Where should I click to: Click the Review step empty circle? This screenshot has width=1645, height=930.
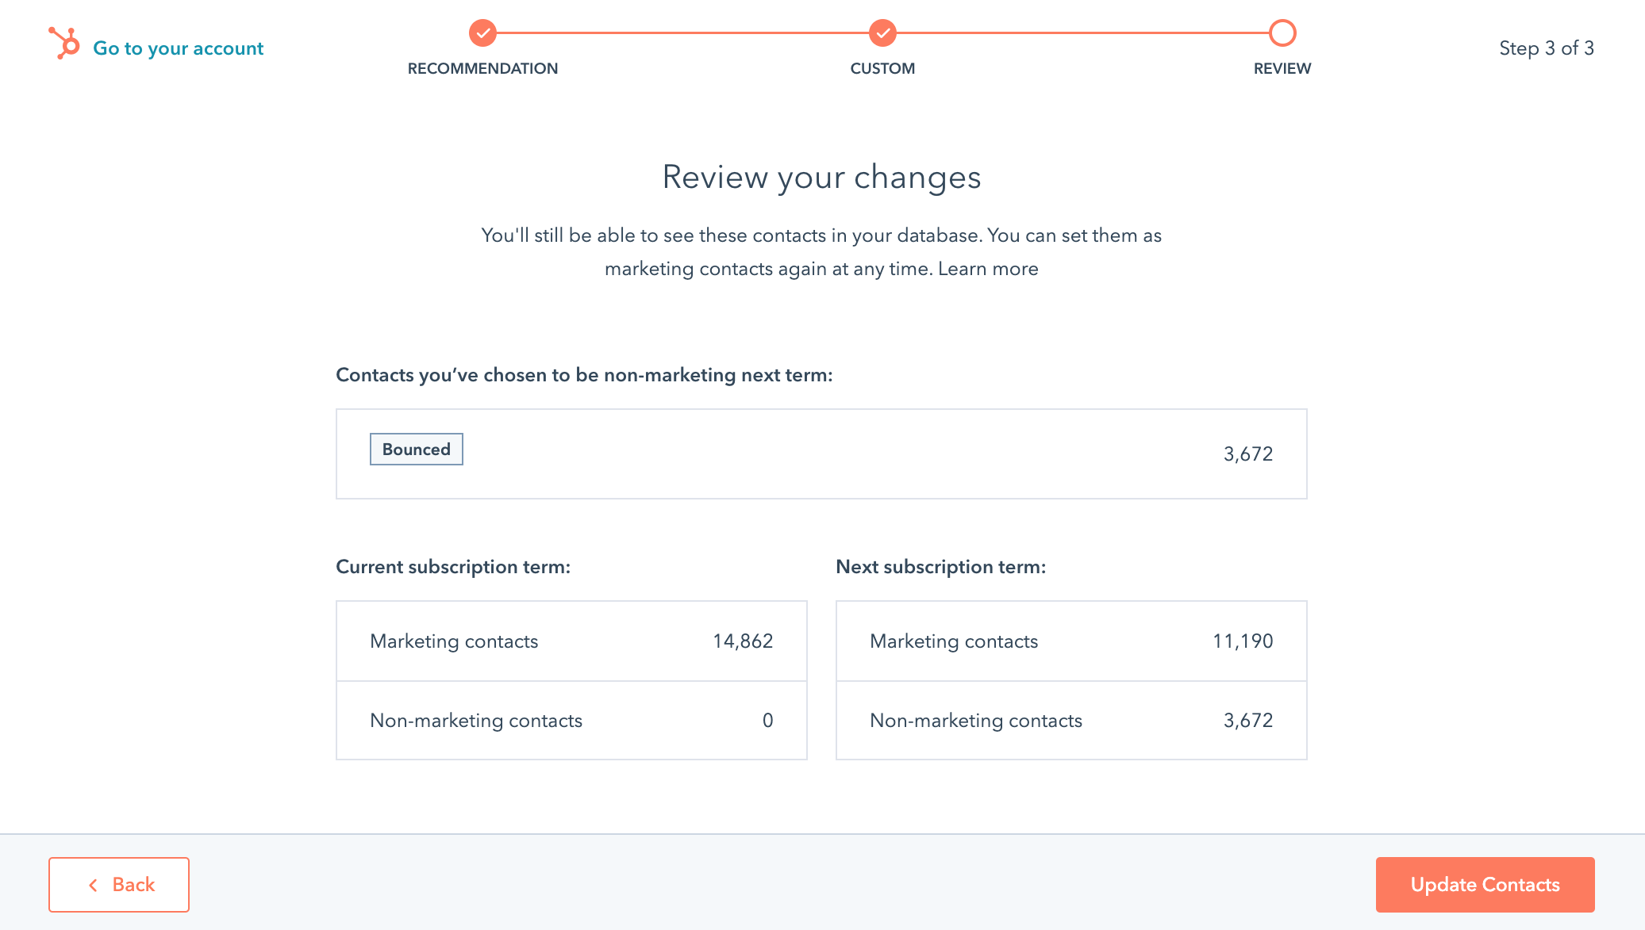point(1282,33)
